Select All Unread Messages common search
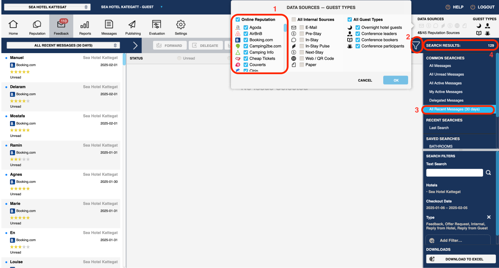 tap(446, 75)
